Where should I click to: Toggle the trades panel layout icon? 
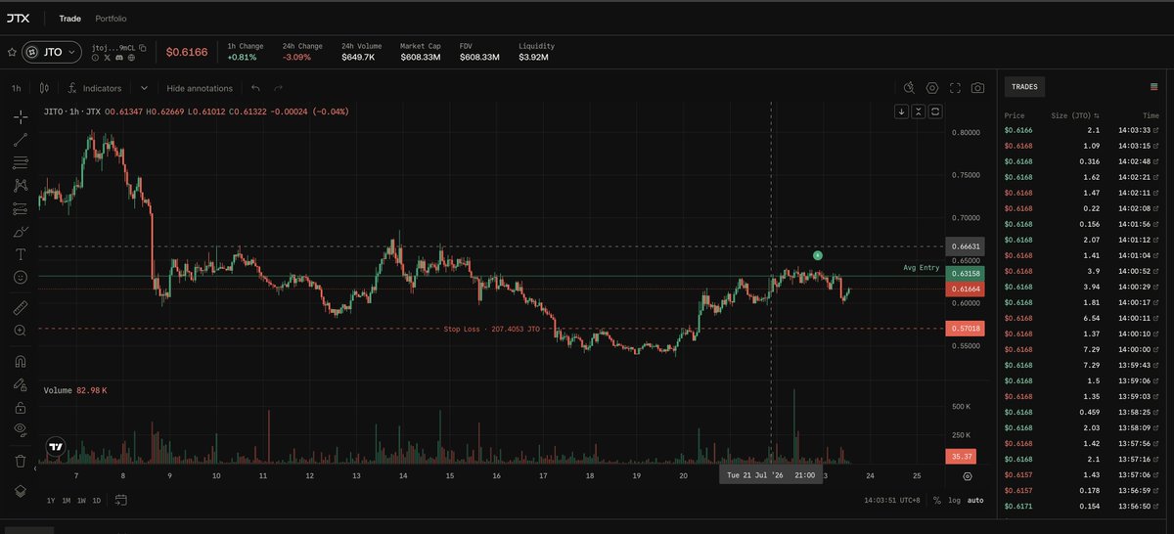coord(1153,87)
